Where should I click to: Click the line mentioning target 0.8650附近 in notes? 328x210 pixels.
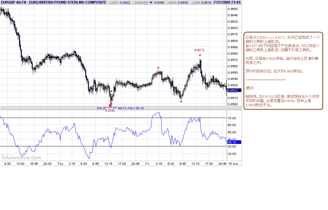(x=274, y=71)
